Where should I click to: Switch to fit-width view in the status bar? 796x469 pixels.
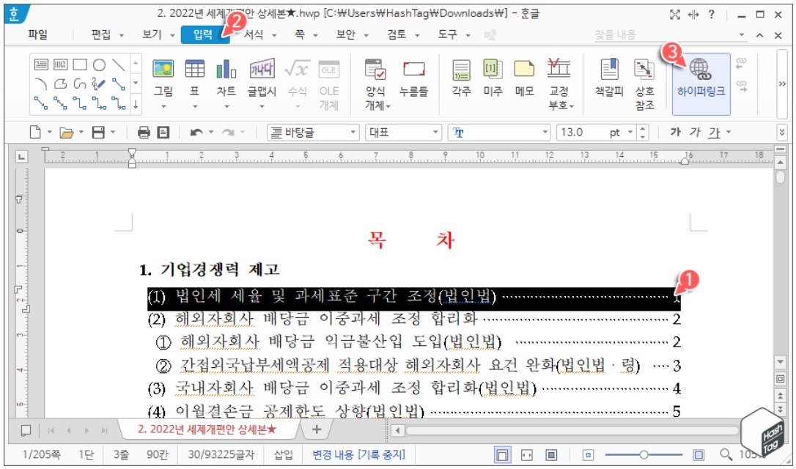coord(527,455)
